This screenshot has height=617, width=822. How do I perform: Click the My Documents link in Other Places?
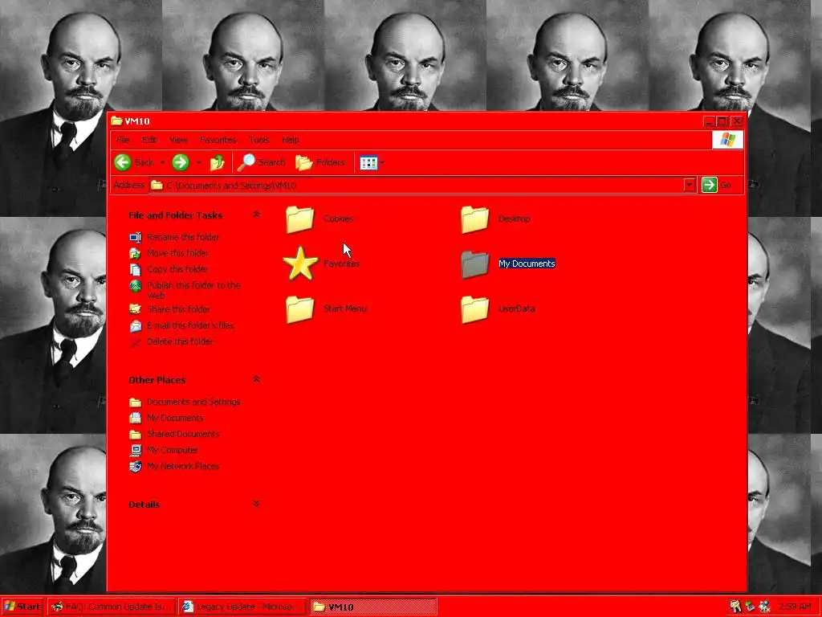(175, 418)
